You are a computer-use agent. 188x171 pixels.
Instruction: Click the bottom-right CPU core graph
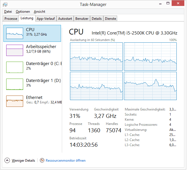[x=150, y=86]
